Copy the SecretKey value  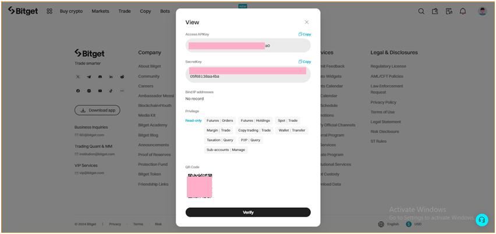point(304,62)
